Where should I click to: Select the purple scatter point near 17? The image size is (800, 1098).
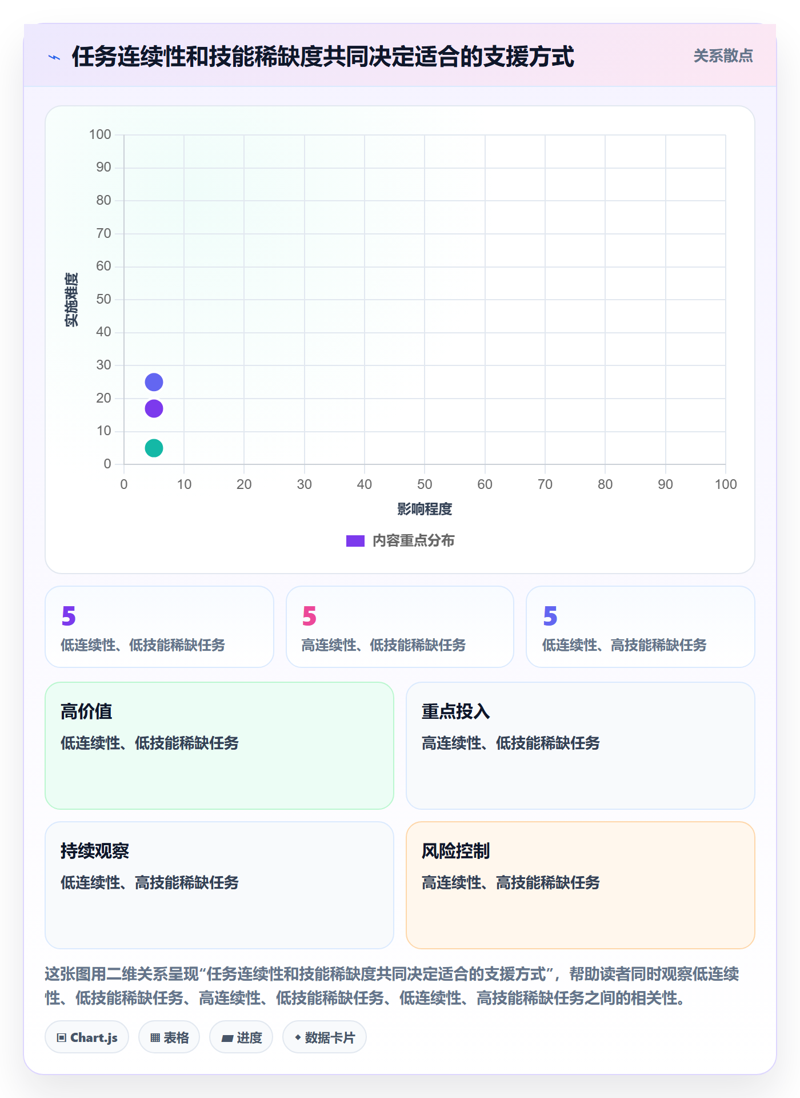click(154, 408)
